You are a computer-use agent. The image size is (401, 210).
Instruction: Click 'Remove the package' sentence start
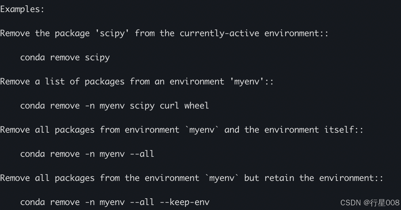coord(45,34)
